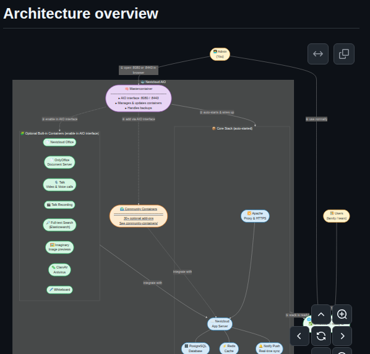
Task: Zoom in on the diagram
Action: tap(342, 314)
